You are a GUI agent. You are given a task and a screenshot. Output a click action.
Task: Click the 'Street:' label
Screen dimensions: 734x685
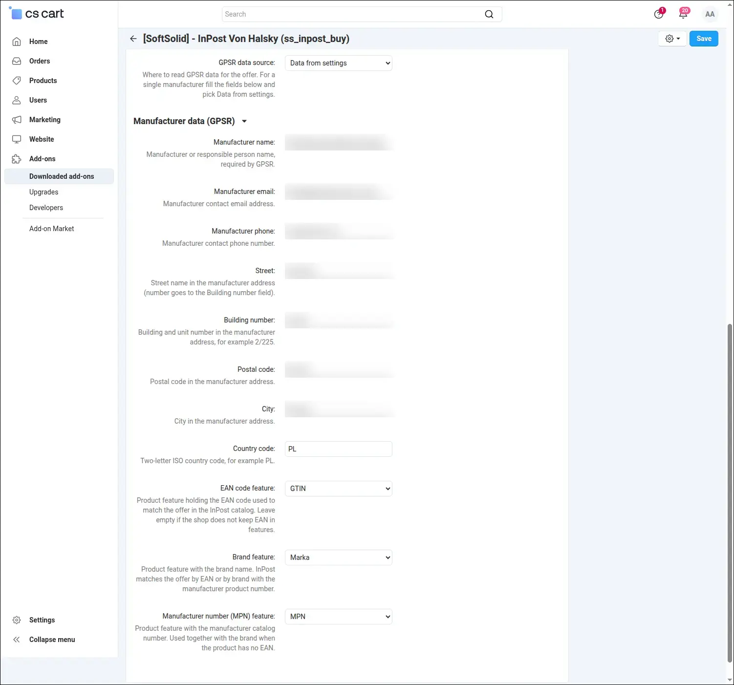[x=265, y=271]
